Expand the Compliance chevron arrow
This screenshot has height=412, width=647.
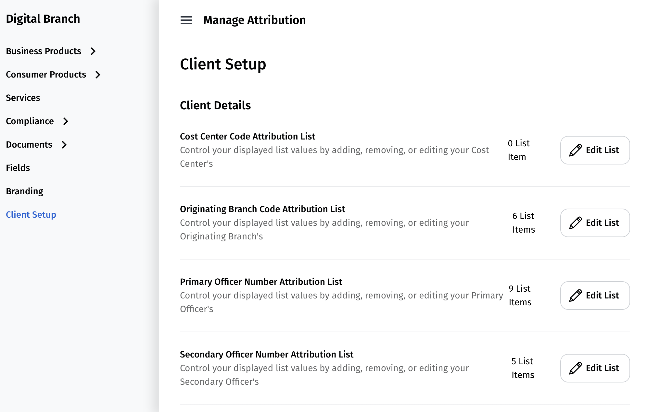pyautogui.click(x=66, y=121)
